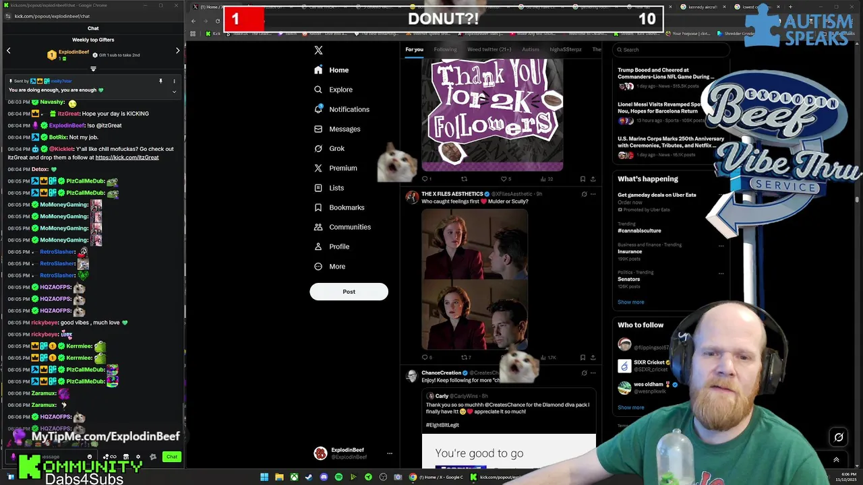The height and width of the screenshot is (485, 863).
Task: Open Notifications bell in X sidebar
Action: (x=341, y=109)
